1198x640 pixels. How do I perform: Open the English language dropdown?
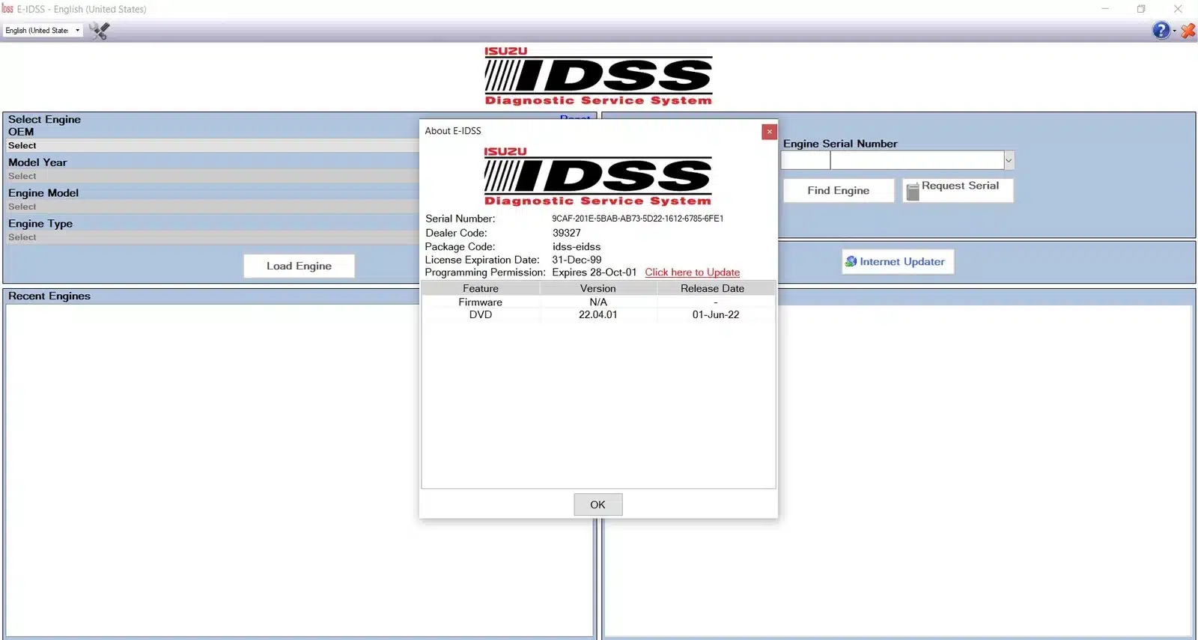pos(43,31)
